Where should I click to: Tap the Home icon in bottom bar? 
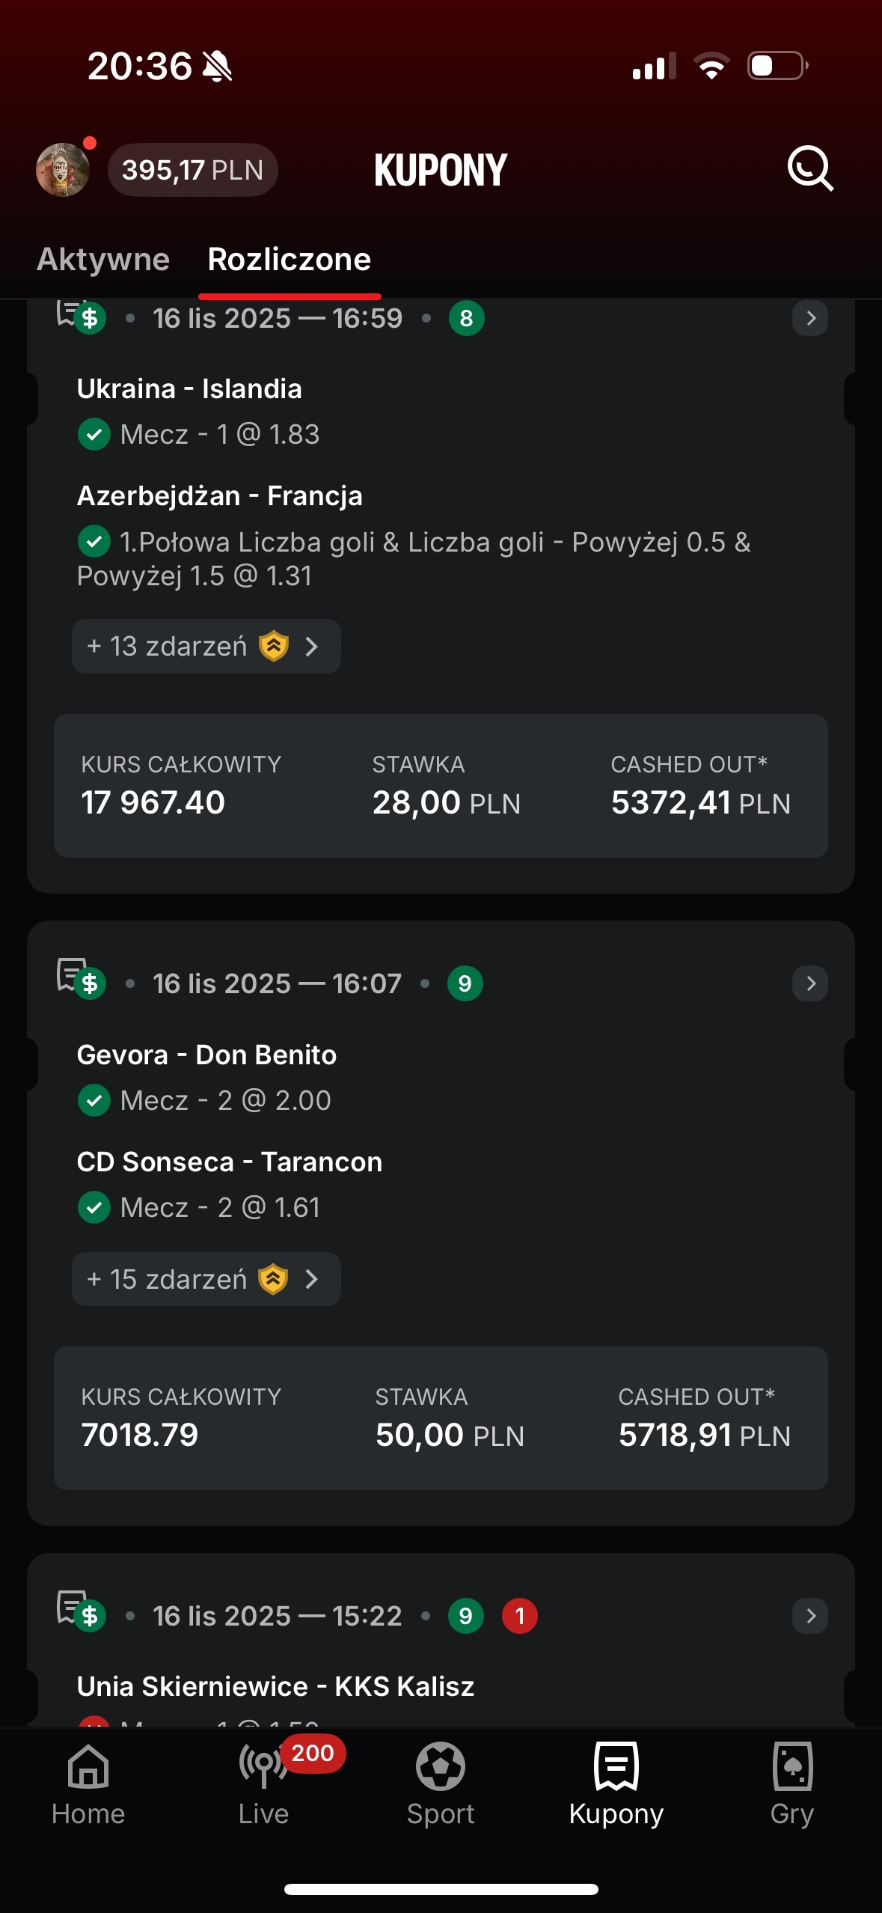point(88,1782)
